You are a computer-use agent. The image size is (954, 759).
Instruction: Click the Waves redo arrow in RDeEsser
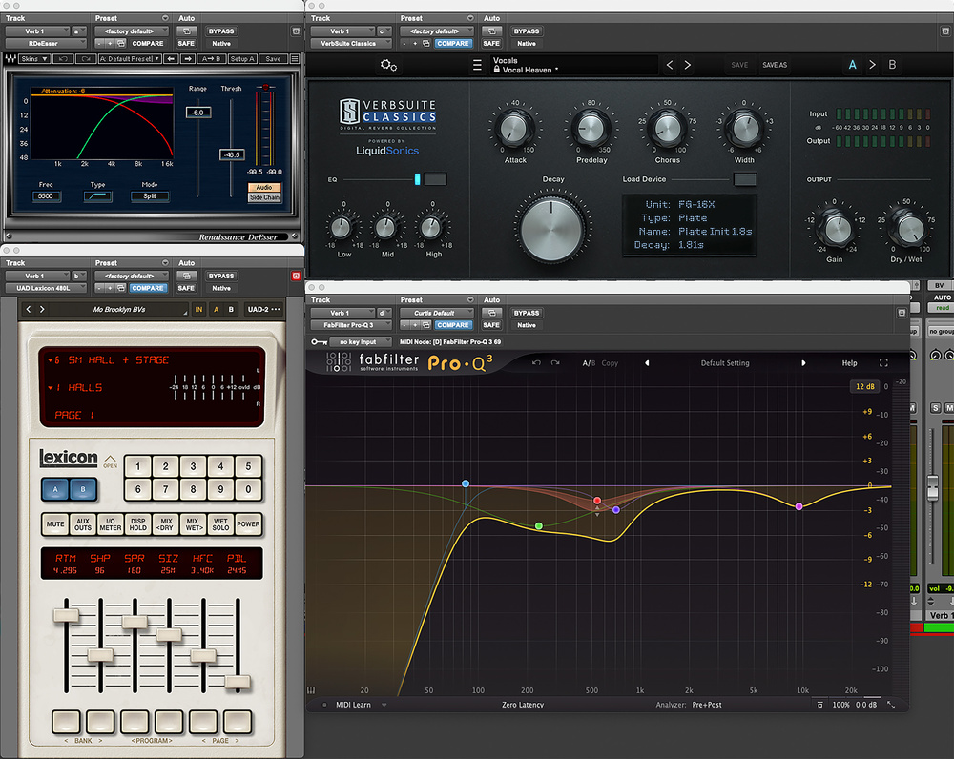(x=85, y=59)
